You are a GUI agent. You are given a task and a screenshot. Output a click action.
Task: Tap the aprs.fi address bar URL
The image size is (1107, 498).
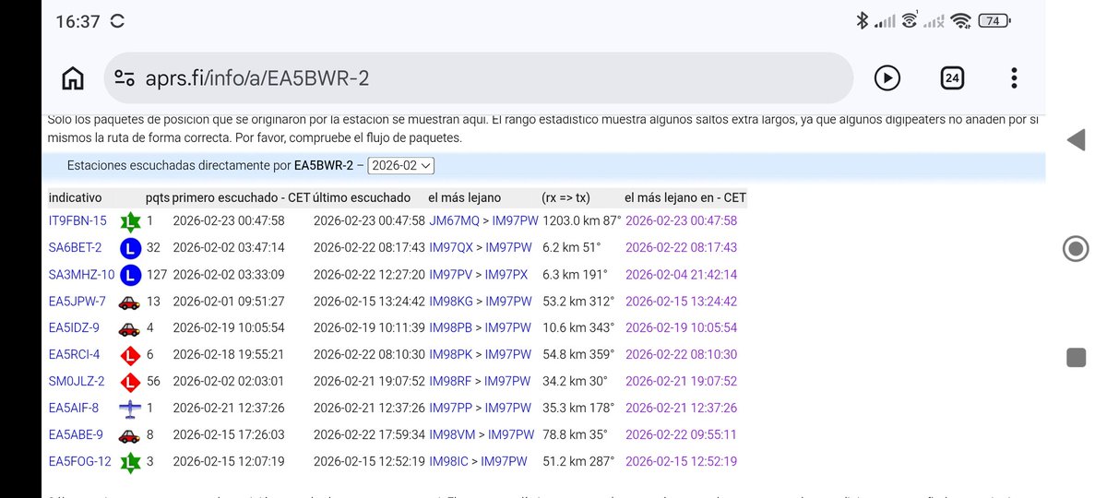tap(257, 78)
